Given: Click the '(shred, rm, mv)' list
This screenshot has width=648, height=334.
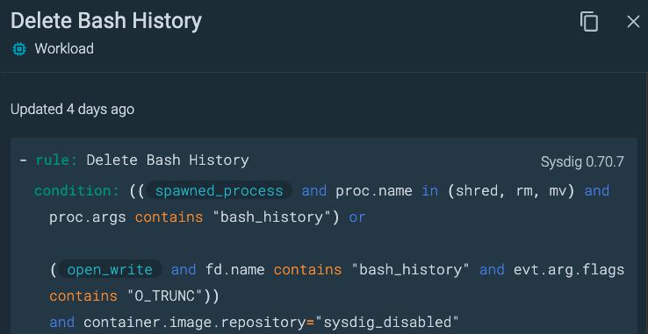Looking at the screenshot, I should tap(512, 191).
